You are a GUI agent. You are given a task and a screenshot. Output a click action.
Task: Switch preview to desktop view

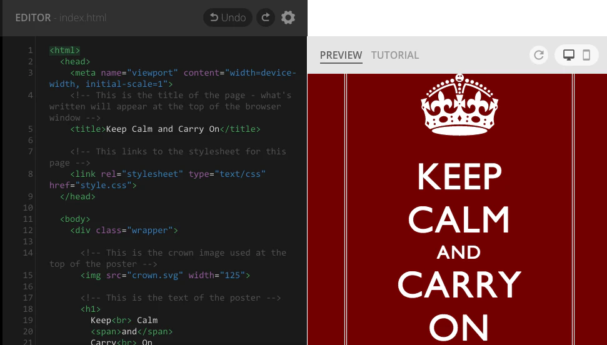click(569, 55)
